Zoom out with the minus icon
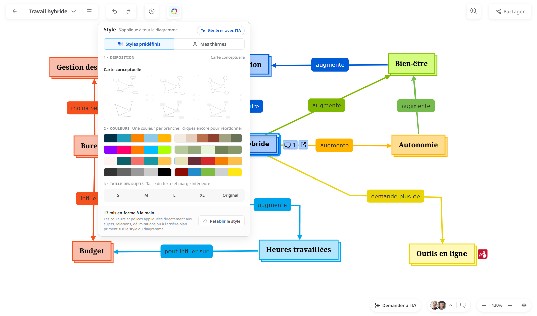The width and height of the screenshot is (537, 316). point(484,305)
